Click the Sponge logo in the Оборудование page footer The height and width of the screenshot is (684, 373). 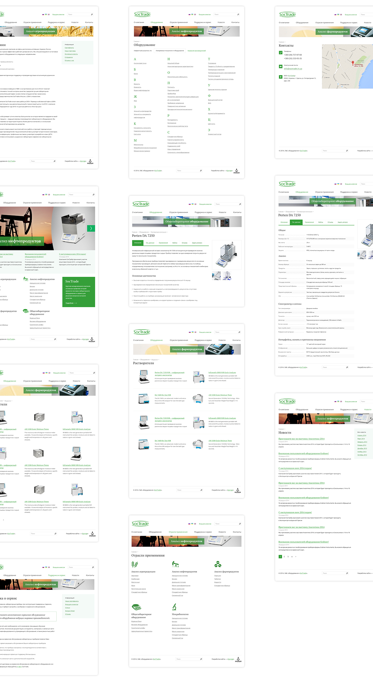(x=236, y=171)
